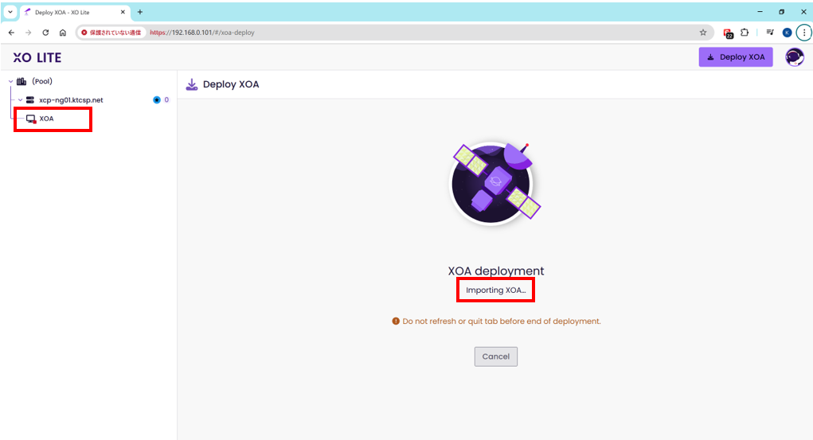Viewport: 813px width, 440px height.
Task: Open the browser extensions puzzle icon
Action: pos(745,33)
